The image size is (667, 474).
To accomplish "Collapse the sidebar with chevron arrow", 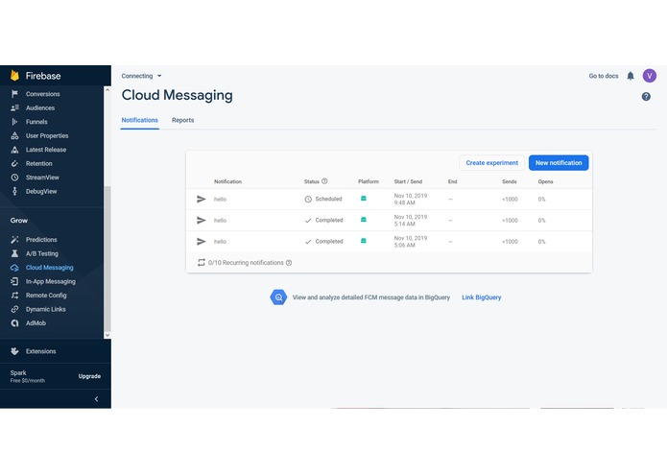I will point(96,399).
